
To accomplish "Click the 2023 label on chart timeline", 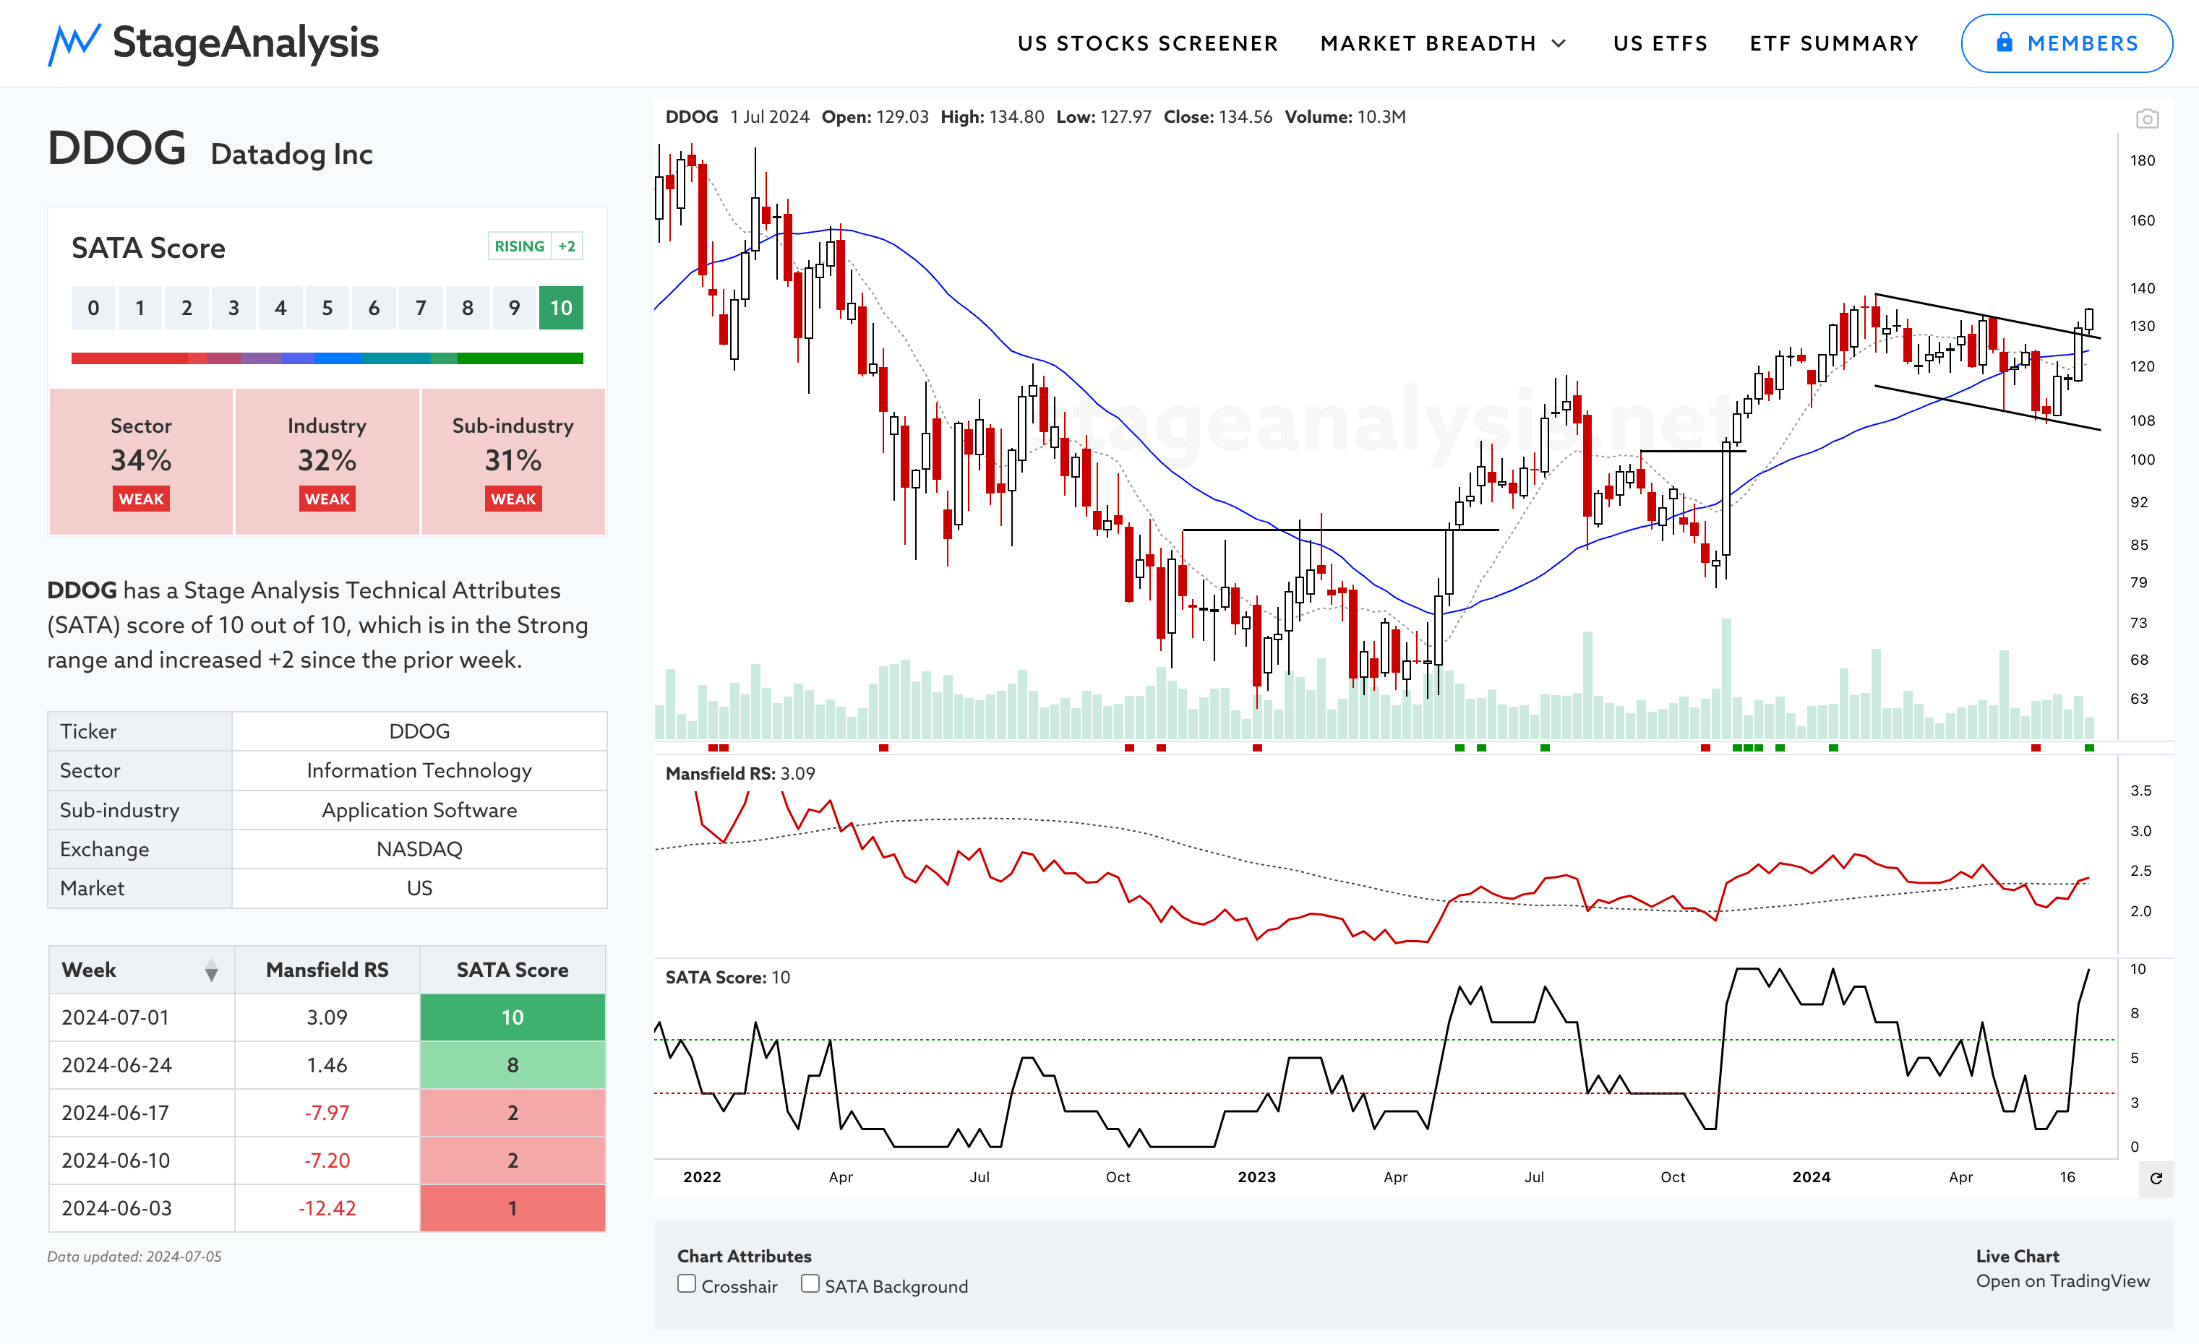I will pos(1256,1177).
